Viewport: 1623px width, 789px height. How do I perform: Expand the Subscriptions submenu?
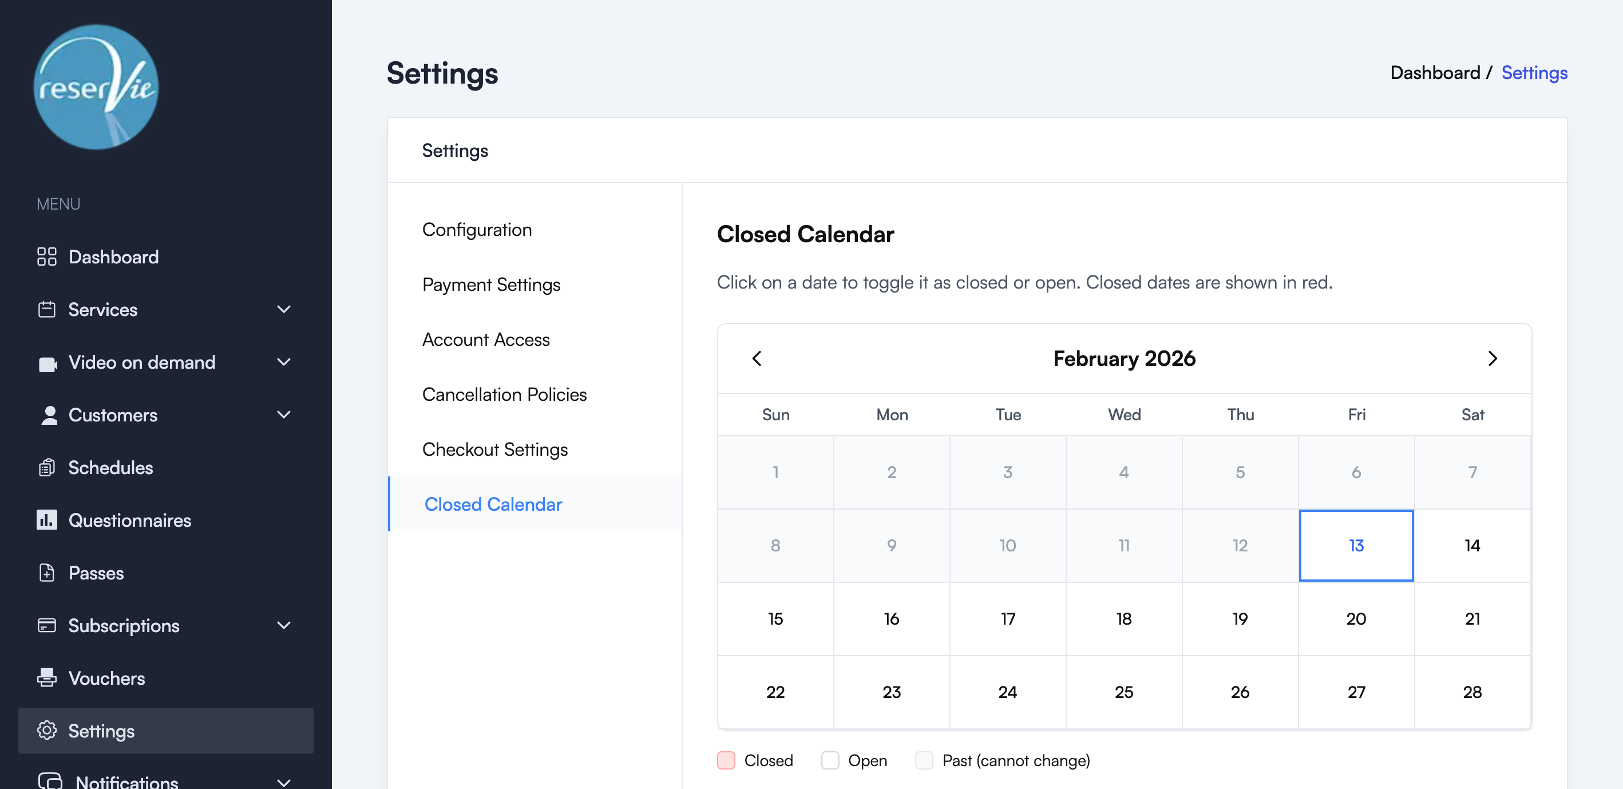[283, 625]
